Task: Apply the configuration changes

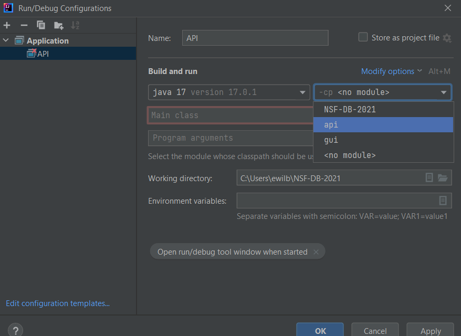Action: click(x=431, y=330)
